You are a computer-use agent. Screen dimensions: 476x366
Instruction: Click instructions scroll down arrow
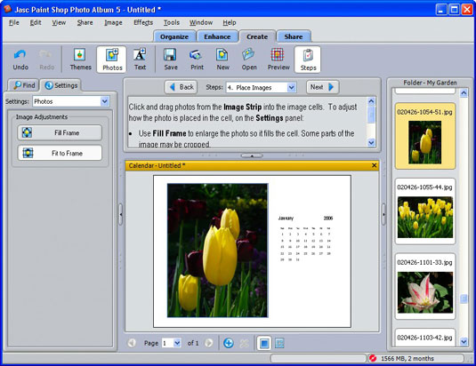(371, 142)
